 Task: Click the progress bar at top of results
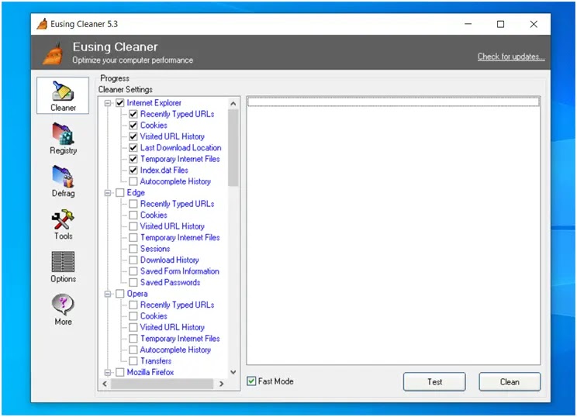[x=393, y=102]
